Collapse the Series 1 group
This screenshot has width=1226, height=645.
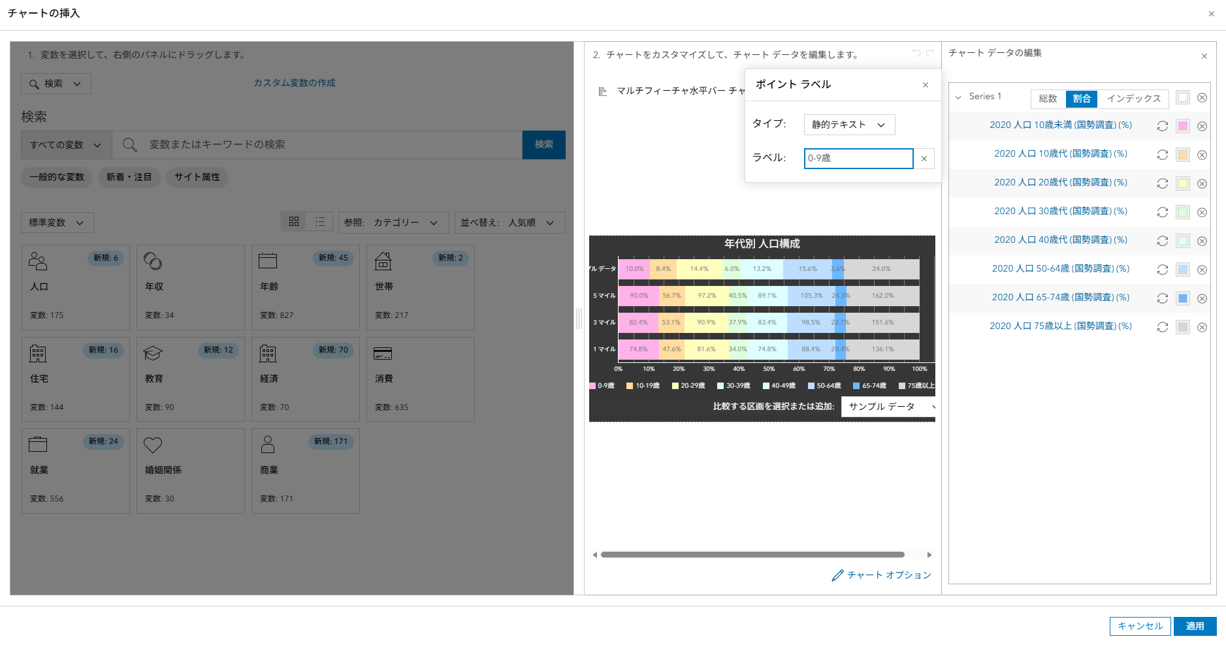[958, 97]
